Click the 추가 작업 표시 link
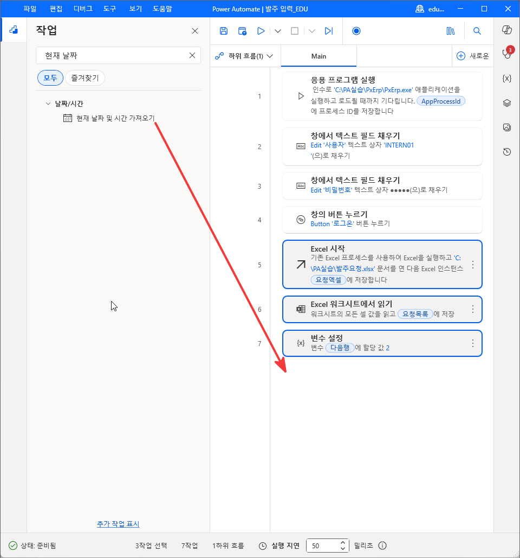Viewport: 520px width, 558px height. [x=118, y=524]
